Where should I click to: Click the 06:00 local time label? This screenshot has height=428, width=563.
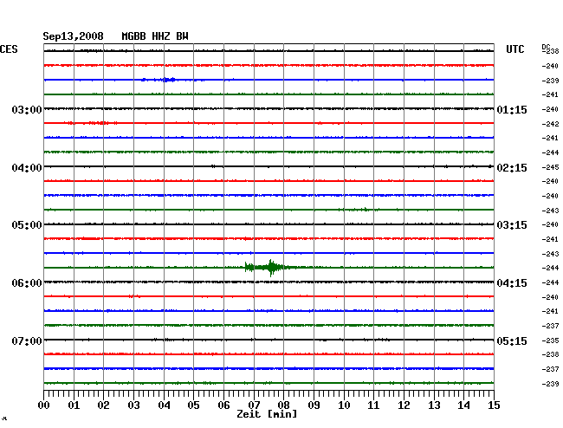click(x=27, y=283)
